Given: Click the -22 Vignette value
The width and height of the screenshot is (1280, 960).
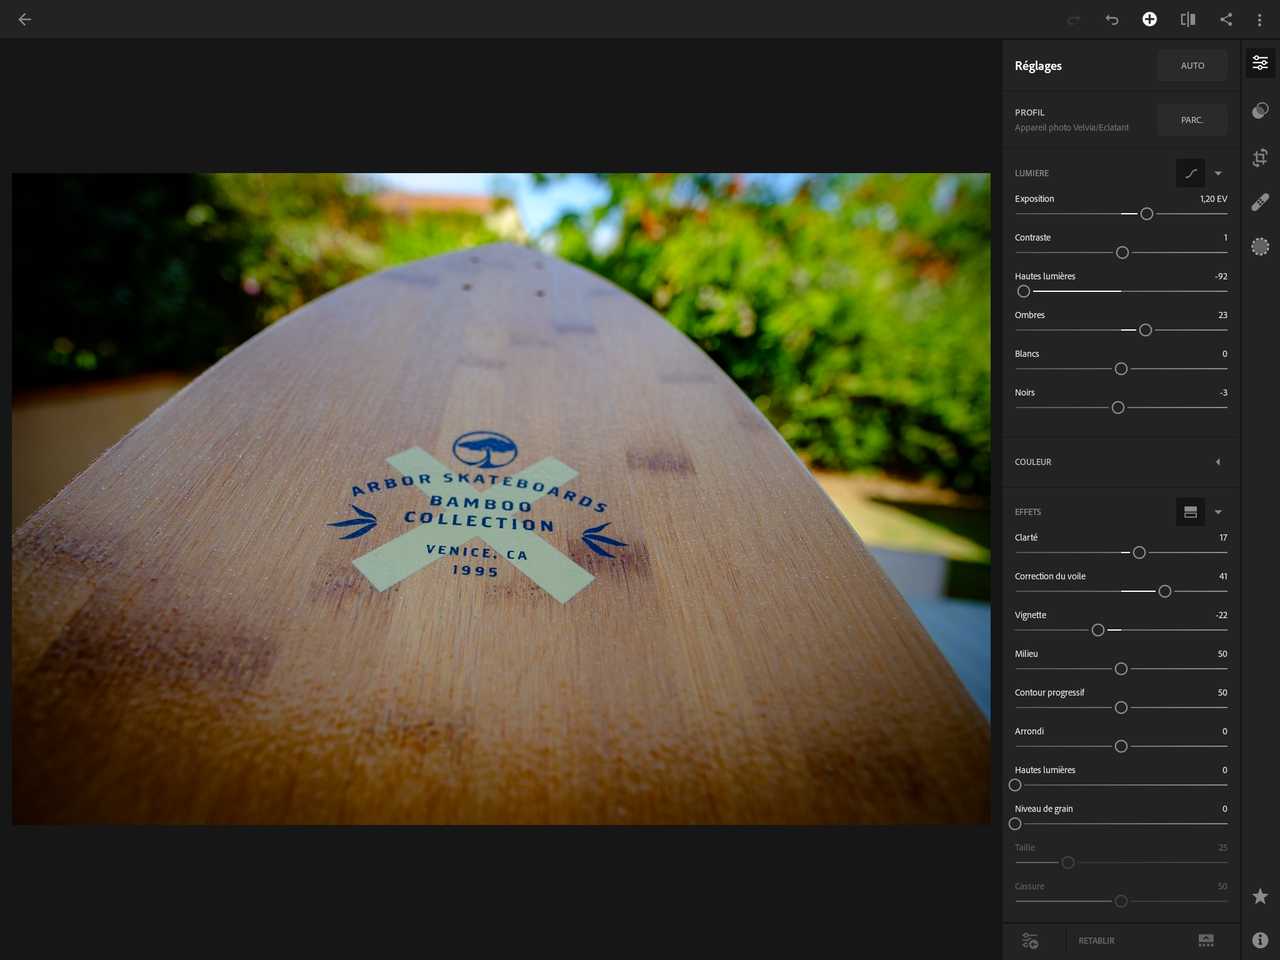Looking at the screenshot, I should click(x=1221, y=615).
